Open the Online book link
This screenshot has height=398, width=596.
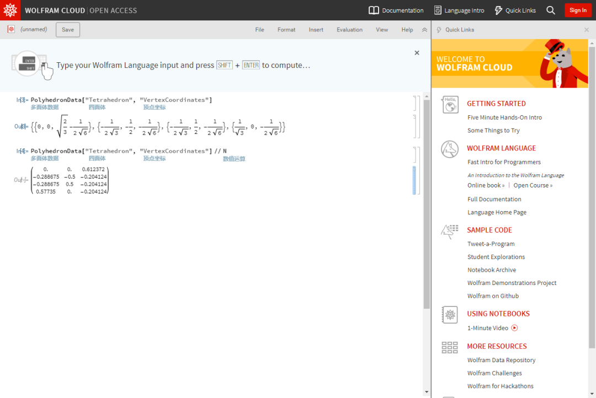pyautogui.click(x=486, y=185)
